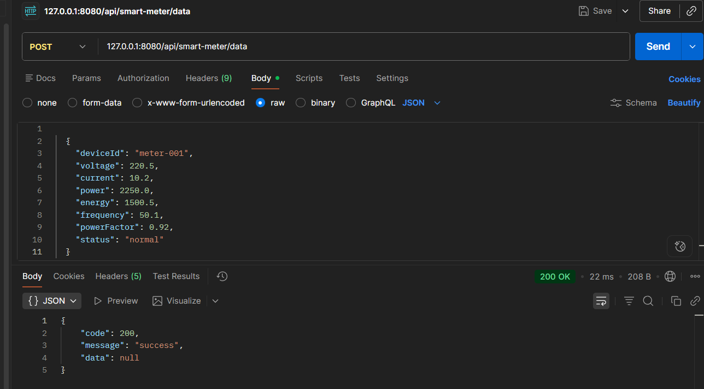
Task: Open the Test Results tab
Action: pyautogui.click(x=176, y=276)
